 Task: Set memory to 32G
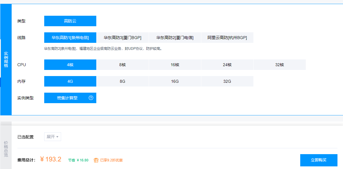227,81
